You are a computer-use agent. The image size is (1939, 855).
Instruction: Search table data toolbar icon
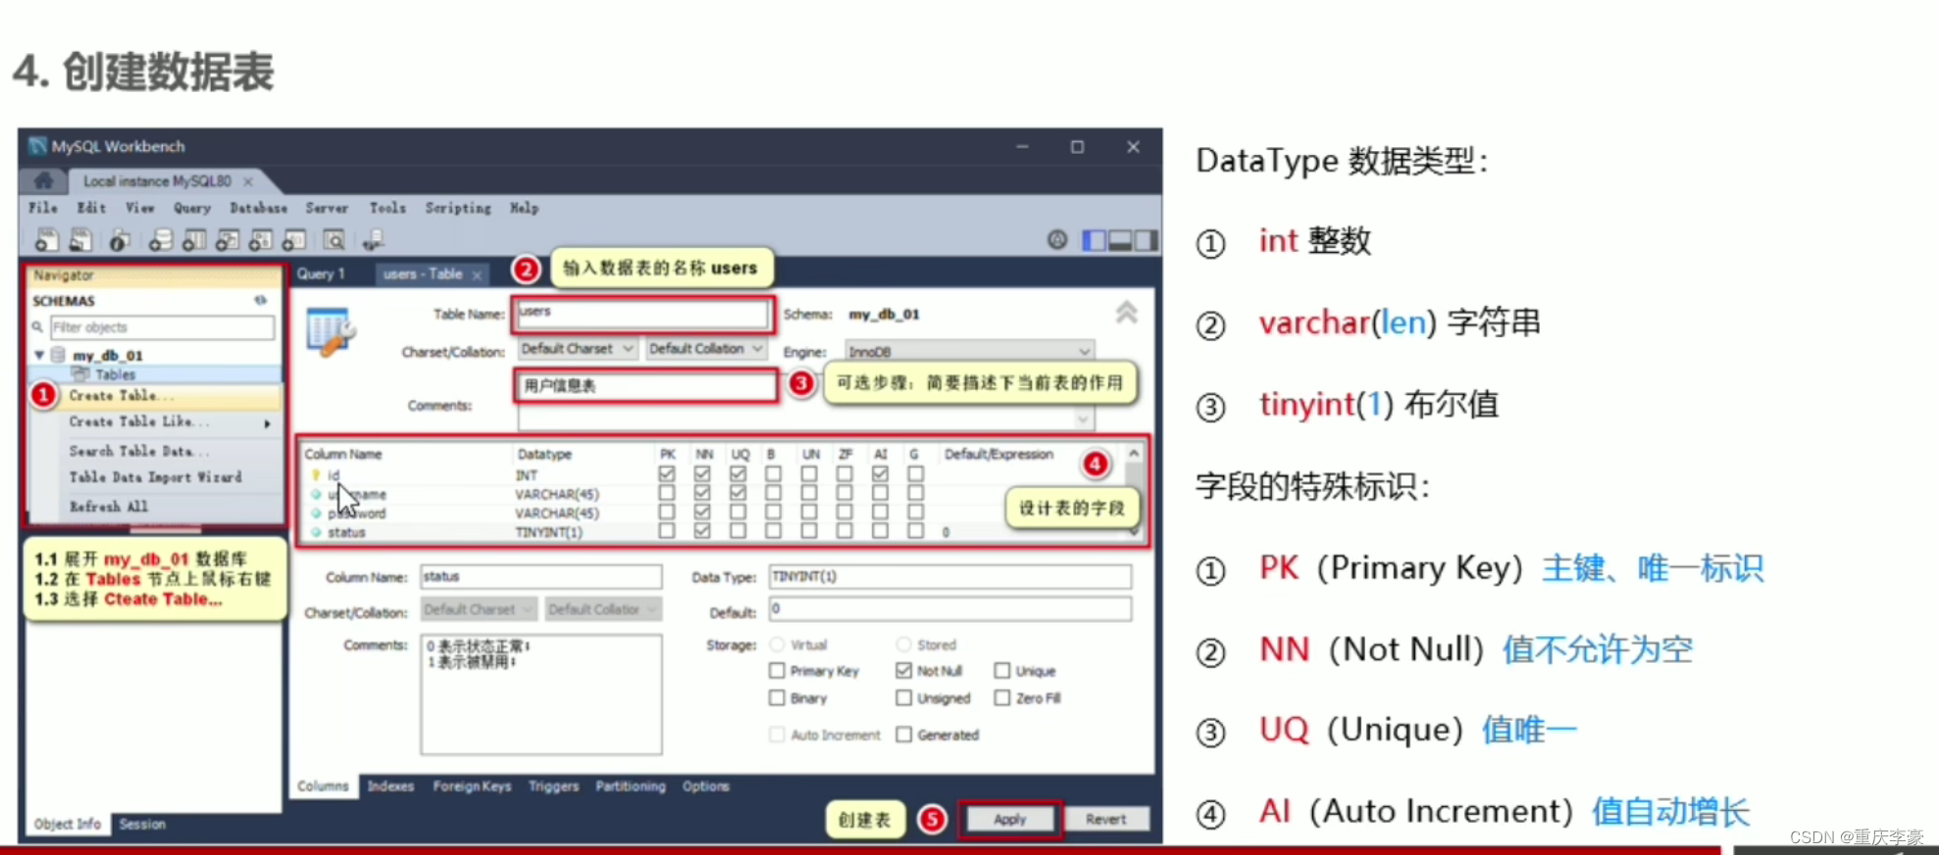[333, 239]
